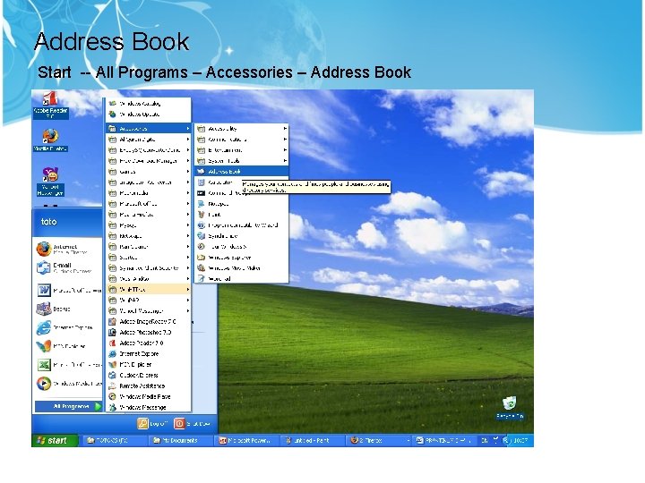645x483 pixels.
Task: Open Synchronize from Accessories
Action: pos(242,236)
